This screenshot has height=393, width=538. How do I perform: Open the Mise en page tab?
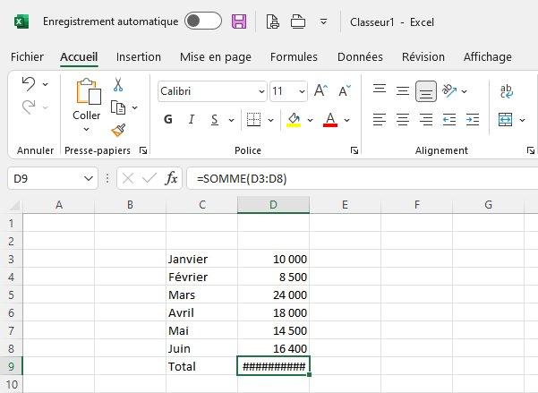click(x=216, y=57)
